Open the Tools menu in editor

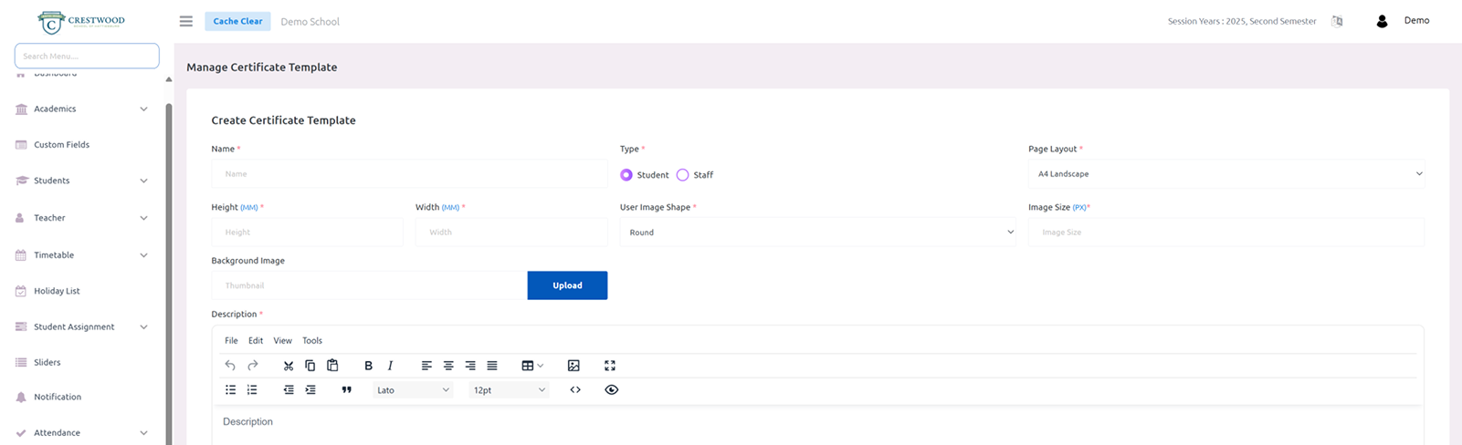coord(312,341)
